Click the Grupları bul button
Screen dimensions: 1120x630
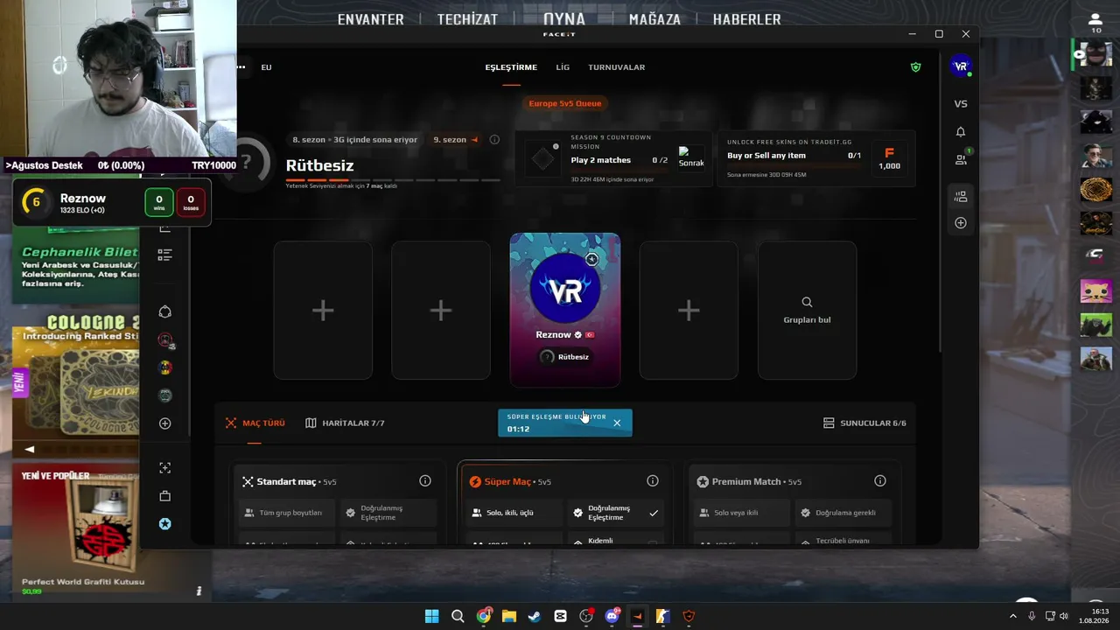tap(807, 311)
